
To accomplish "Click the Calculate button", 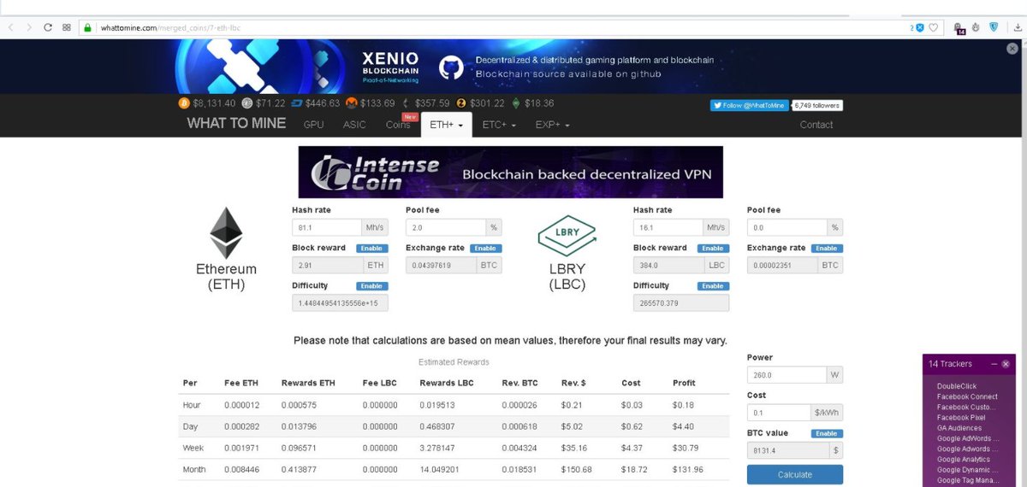I will pos(794,475).
